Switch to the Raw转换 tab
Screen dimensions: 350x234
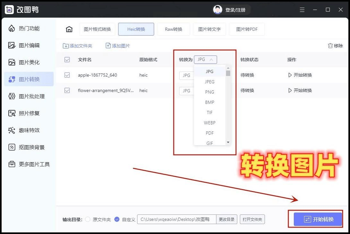[x=173, y=29]
